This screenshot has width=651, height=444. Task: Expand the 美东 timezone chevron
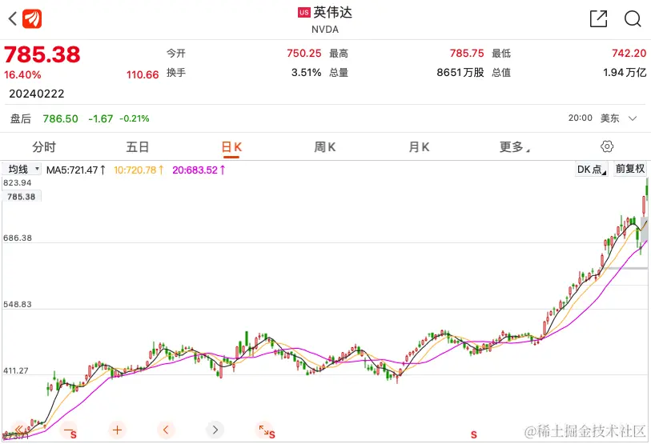click(x=633, y=118)
